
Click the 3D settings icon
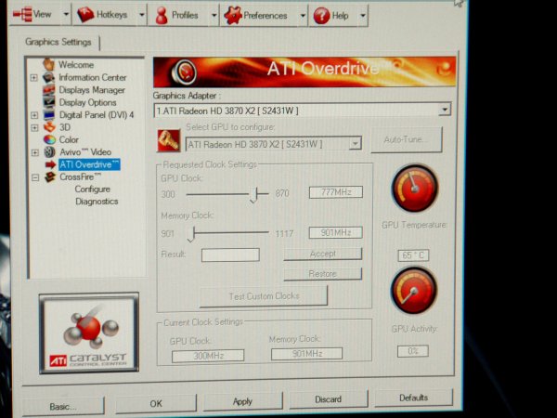pos(49,127)
